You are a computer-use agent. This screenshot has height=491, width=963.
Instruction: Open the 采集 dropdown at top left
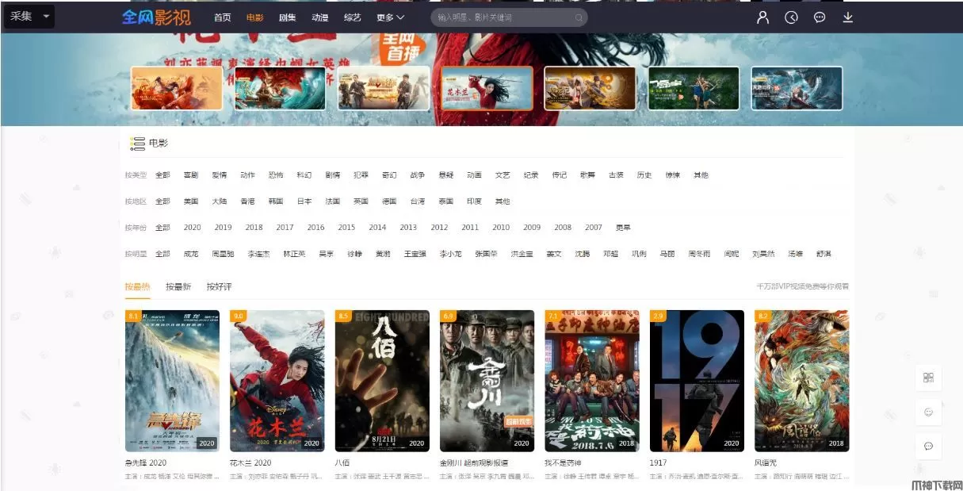tap(29, 17)
